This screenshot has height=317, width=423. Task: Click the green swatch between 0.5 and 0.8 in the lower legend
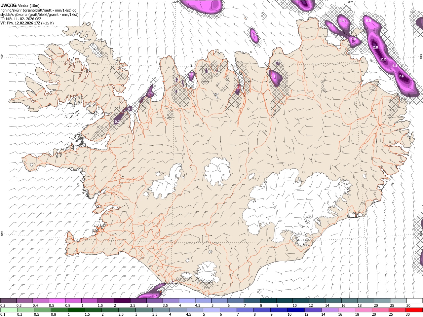pos(42,310)
